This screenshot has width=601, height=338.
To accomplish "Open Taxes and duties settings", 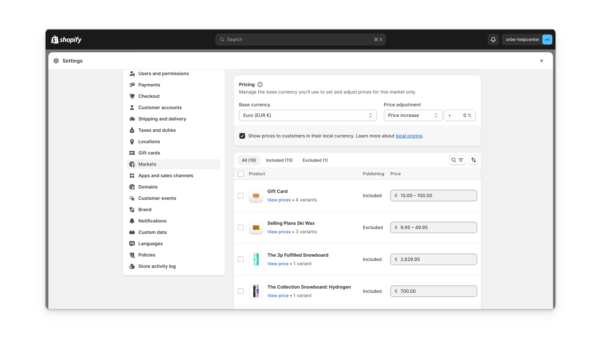I will (157, 130).
